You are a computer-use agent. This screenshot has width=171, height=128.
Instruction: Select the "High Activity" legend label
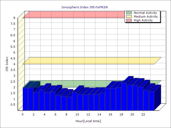click(x=143, y=20)
